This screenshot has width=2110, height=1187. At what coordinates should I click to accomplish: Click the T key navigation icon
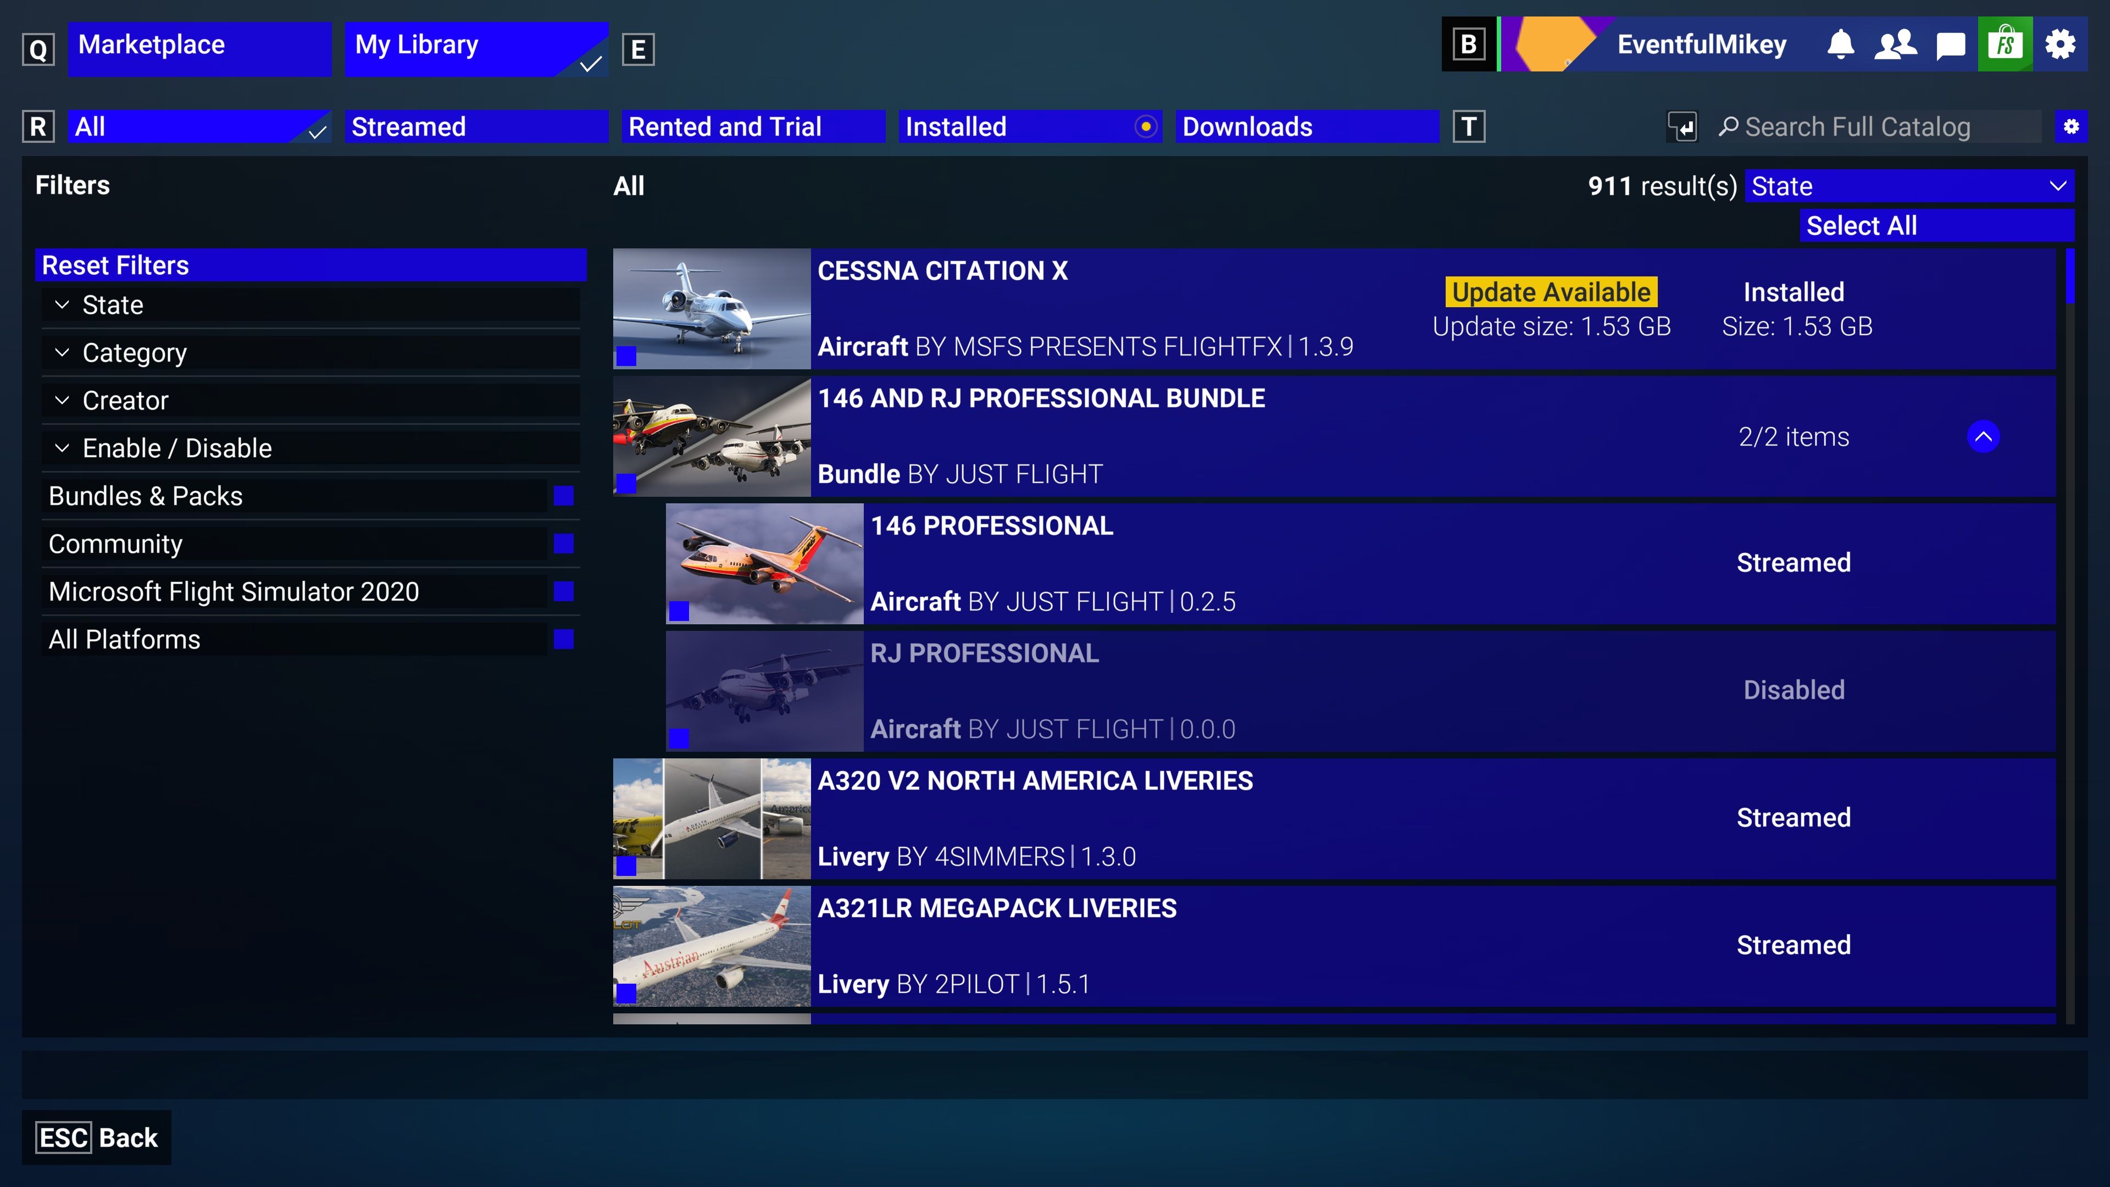click(x=1469, y=127)
